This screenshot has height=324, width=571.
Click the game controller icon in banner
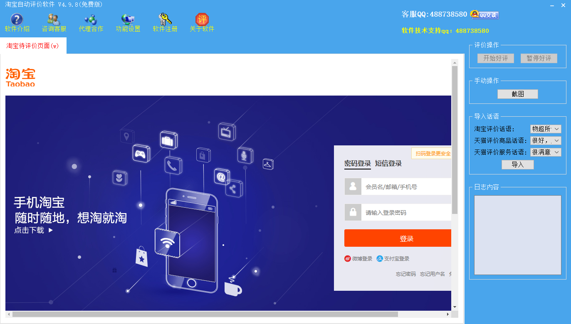(x=141, y=154)
